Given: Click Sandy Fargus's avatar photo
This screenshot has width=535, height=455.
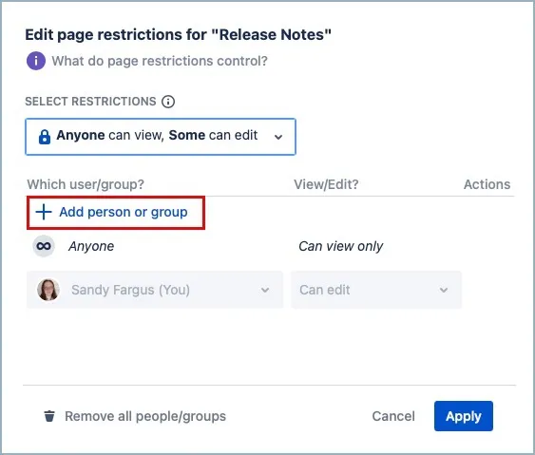Looking at the screenshot, I should coord(48,290).
